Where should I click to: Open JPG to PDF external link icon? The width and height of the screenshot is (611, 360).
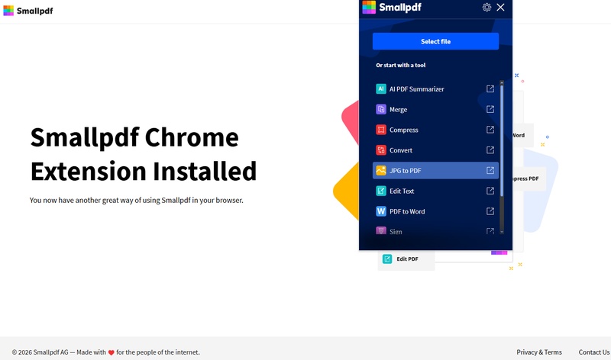coord(490,170)
